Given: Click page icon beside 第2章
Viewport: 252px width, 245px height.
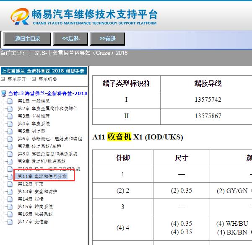Looking at the screenshot, I should pos(10,109).
